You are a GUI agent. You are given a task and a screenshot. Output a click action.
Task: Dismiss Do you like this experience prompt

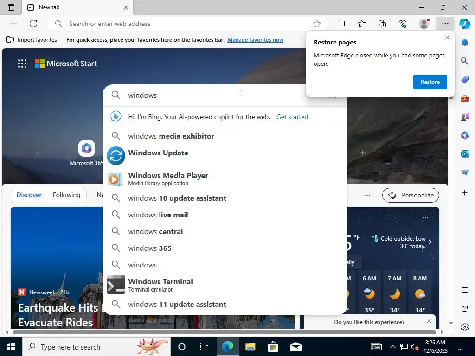pos(429,321)
